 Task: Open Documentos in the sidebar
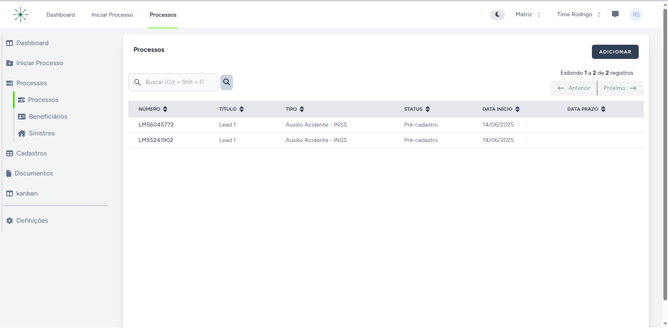[x=30, y=173]
